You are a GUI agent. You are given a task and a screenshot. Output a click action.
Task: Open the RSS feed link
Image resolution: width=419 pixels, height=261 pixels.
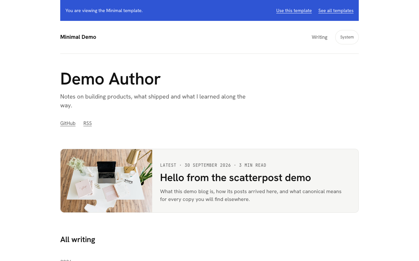(87, 123)
